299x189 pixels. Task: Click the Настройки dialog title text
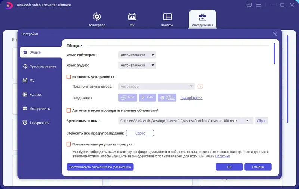pos(30,34)
